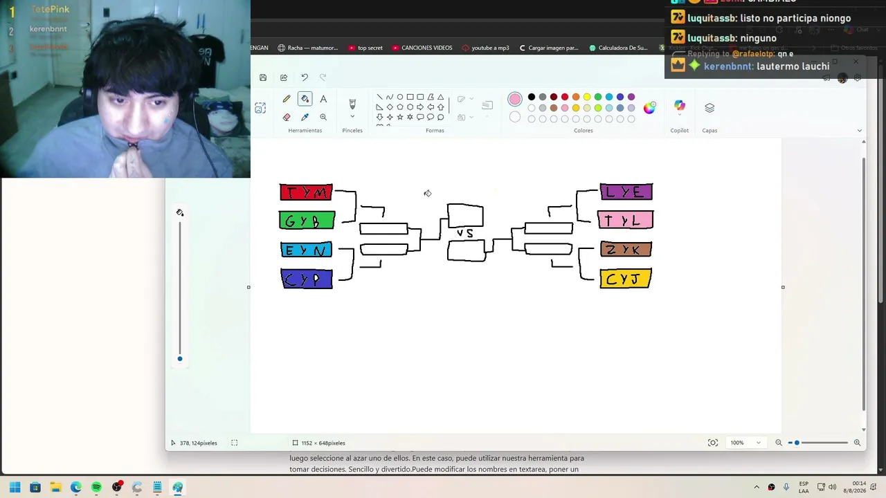Open Spotify from the taskbar
This screenshot has height=498, width=886.
tap(96, 488)
